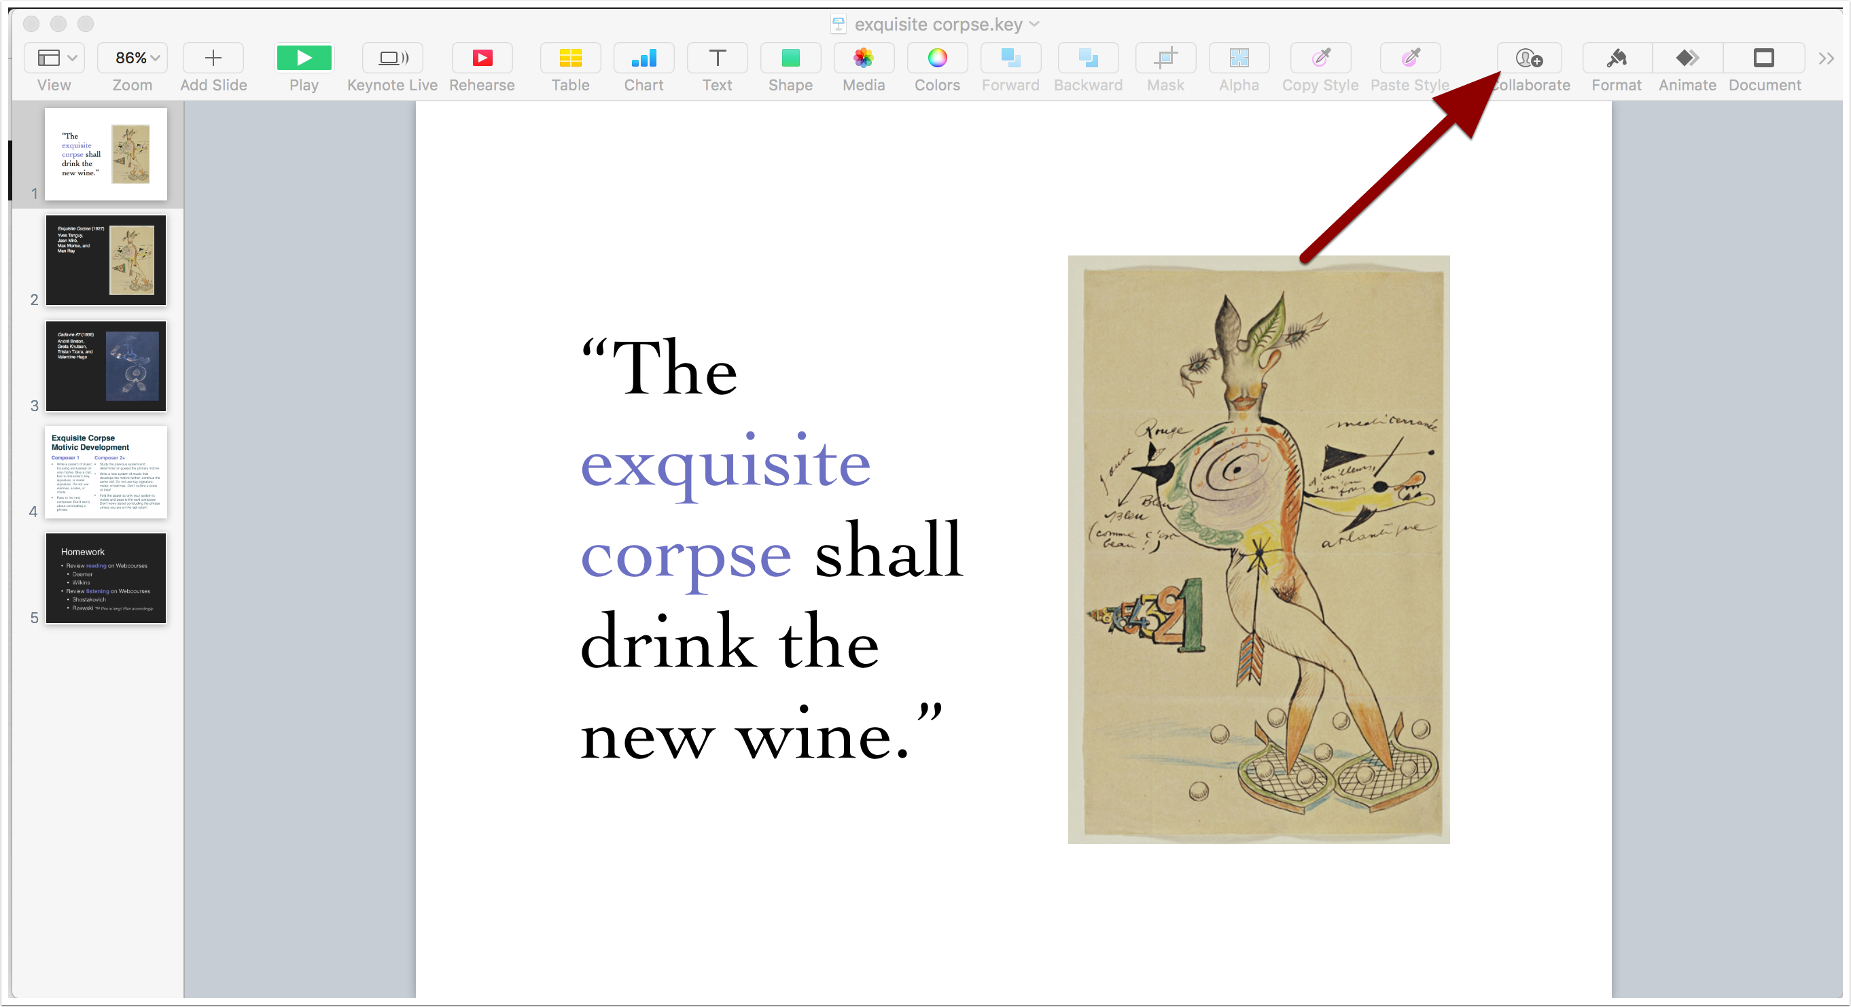The image size is (1851, 1007).
Task: Play the slideshow
Action: (304, 58)
